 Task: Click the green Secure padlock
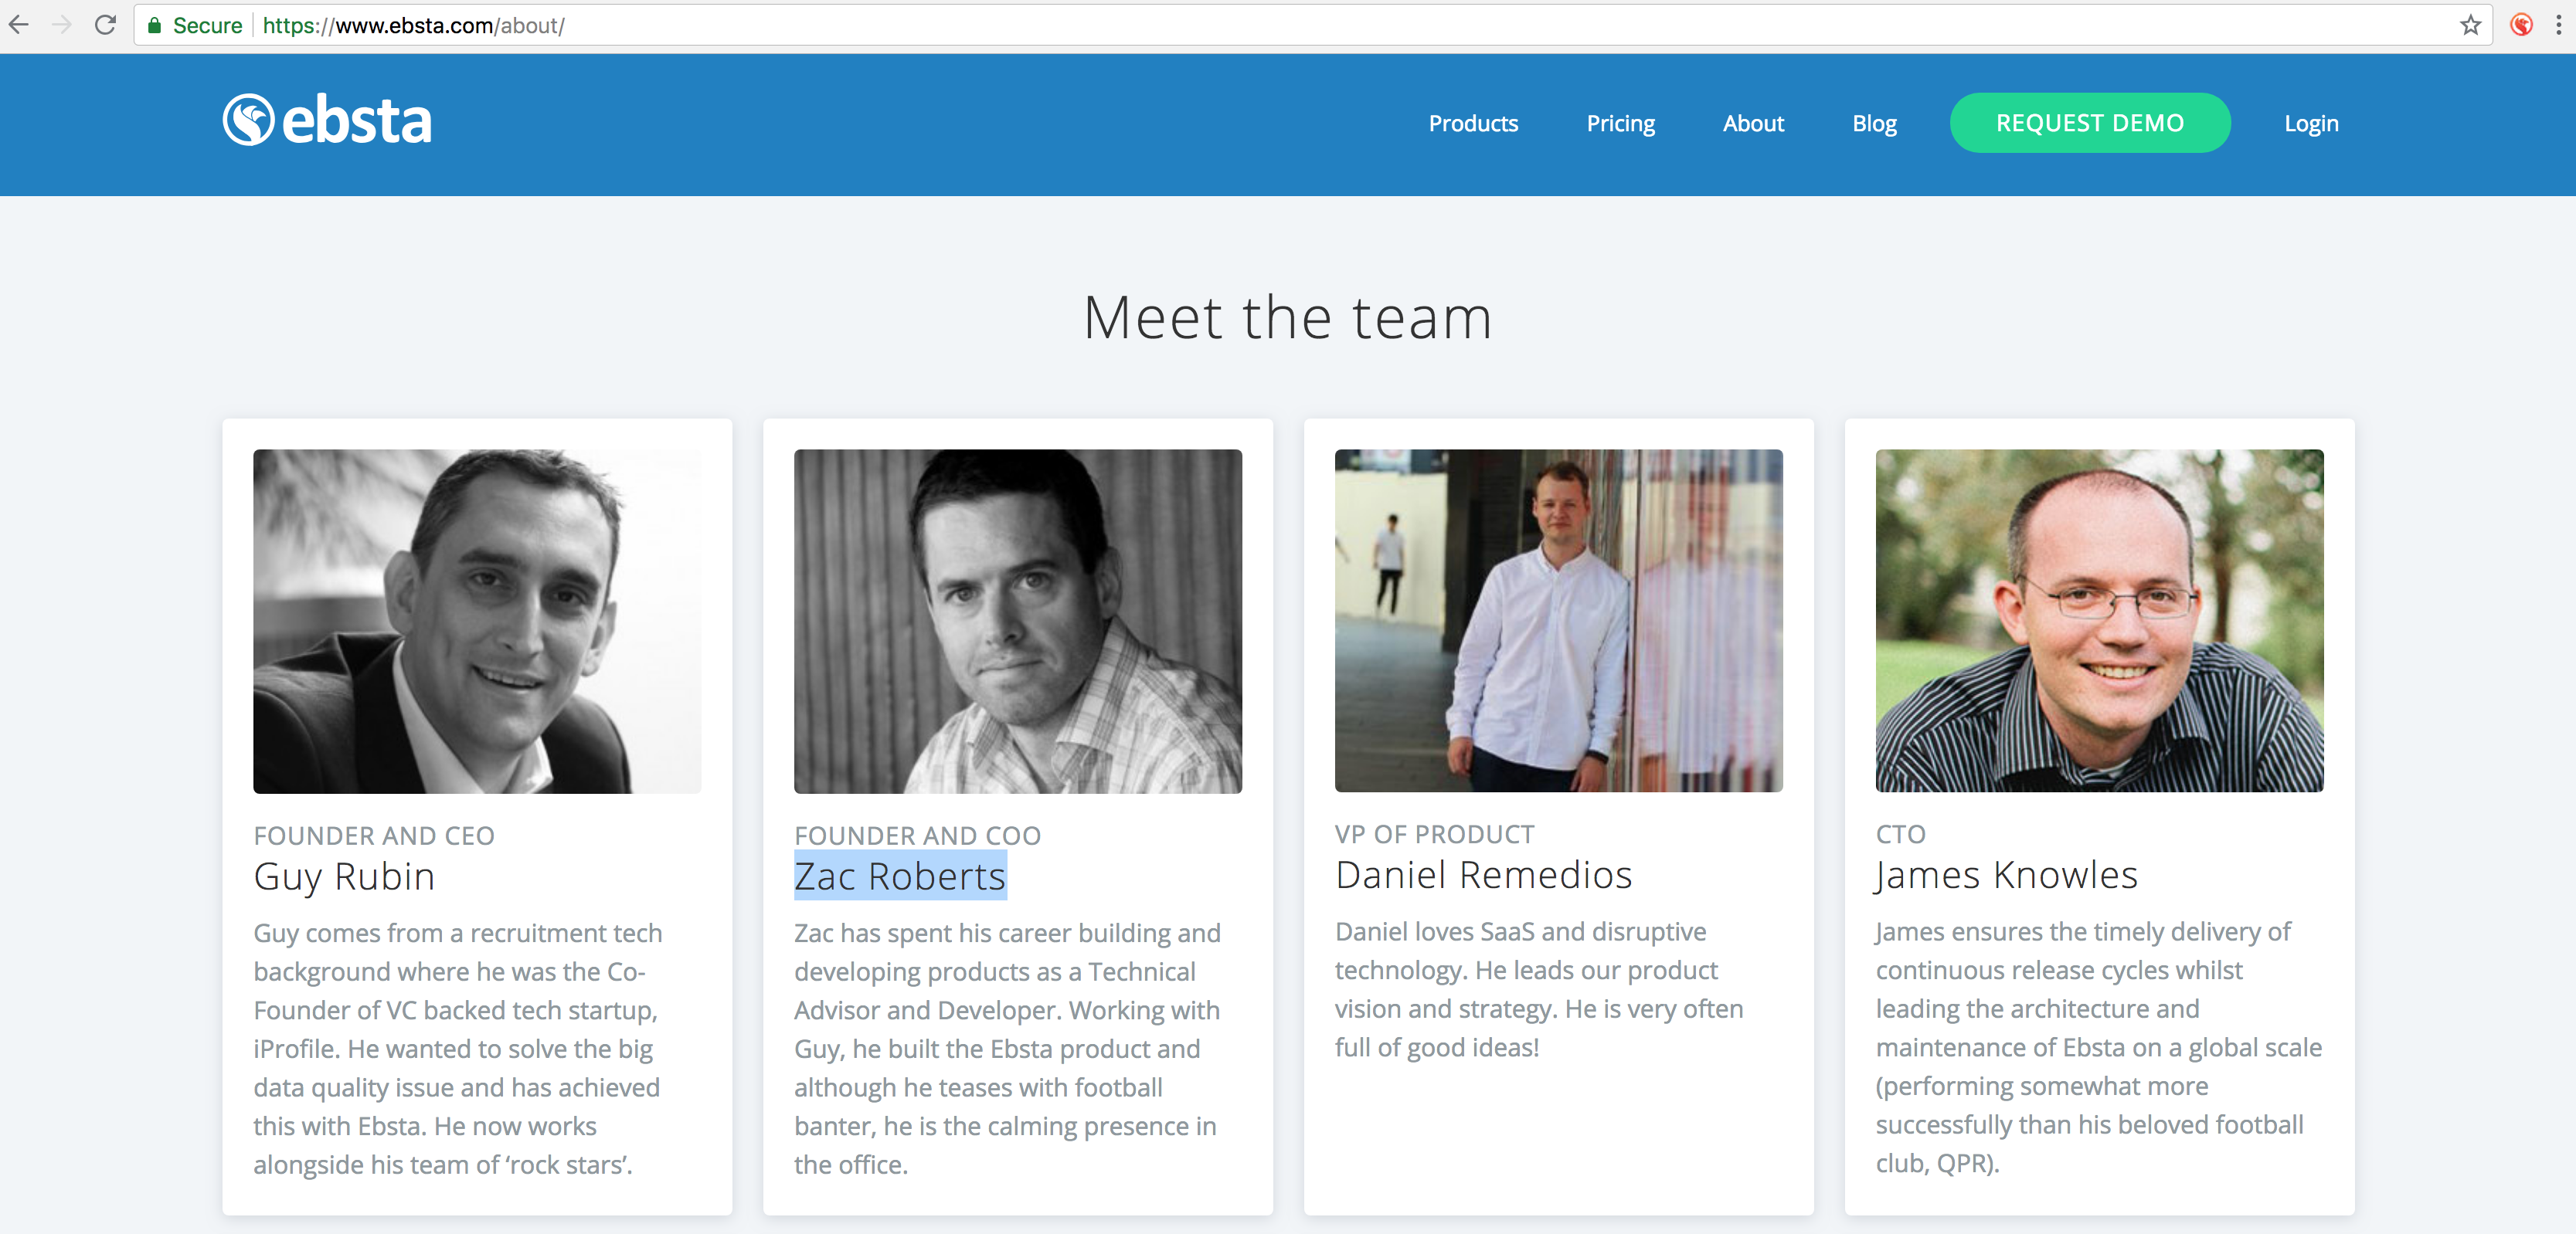154,25
